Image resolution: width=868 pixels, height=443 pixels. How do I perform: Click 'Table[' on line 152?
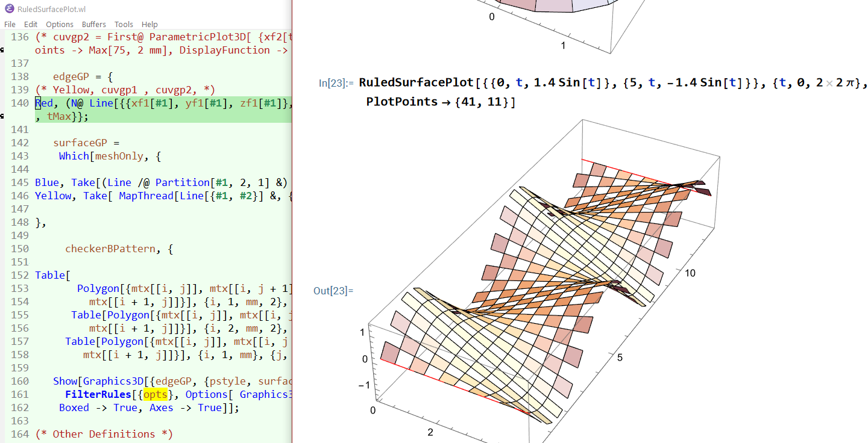pos(52,275)
